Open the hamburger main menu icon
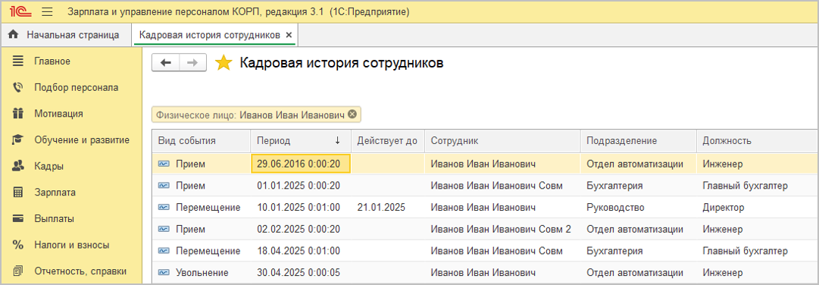 [47, 11]
